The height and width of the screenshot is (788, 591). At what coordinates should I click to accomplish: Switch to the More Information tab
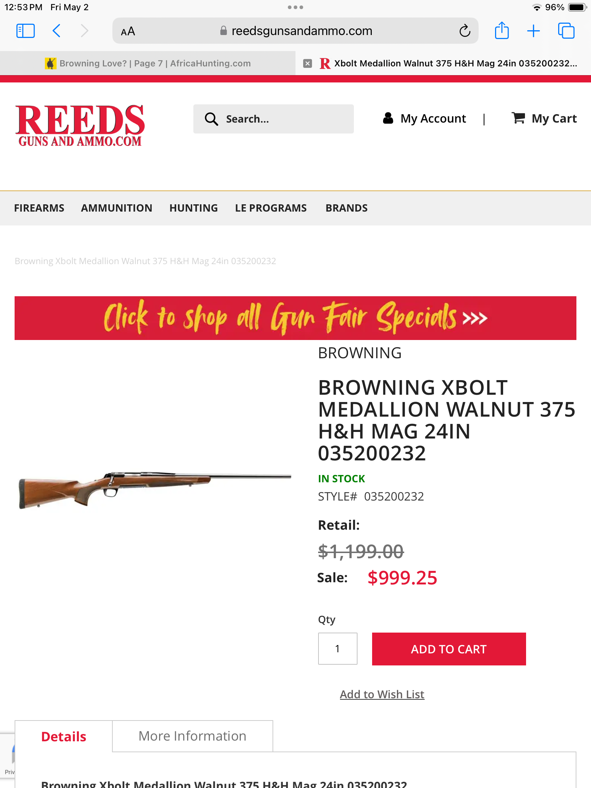point(192,736)
